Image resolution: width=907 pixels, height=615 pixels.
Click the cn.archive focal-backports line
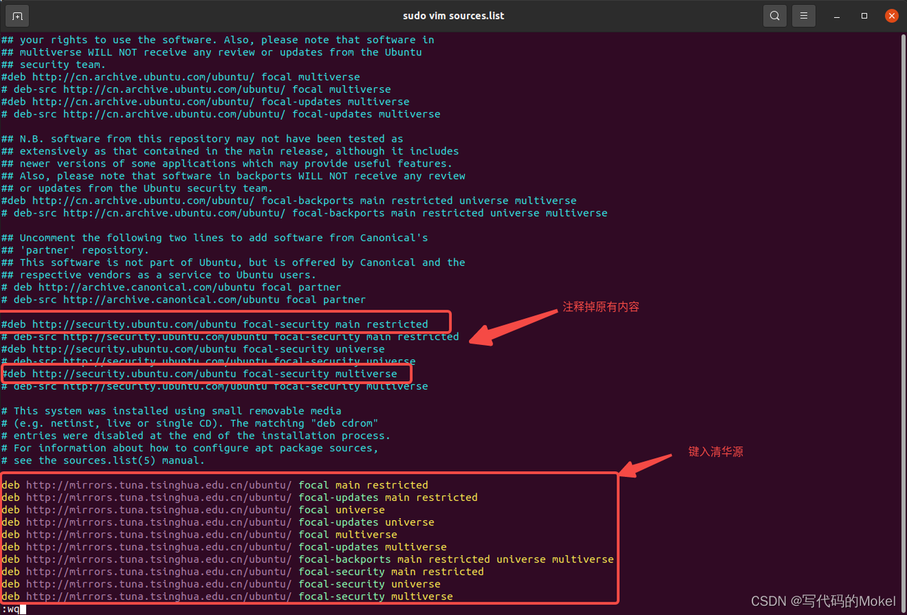291,200
